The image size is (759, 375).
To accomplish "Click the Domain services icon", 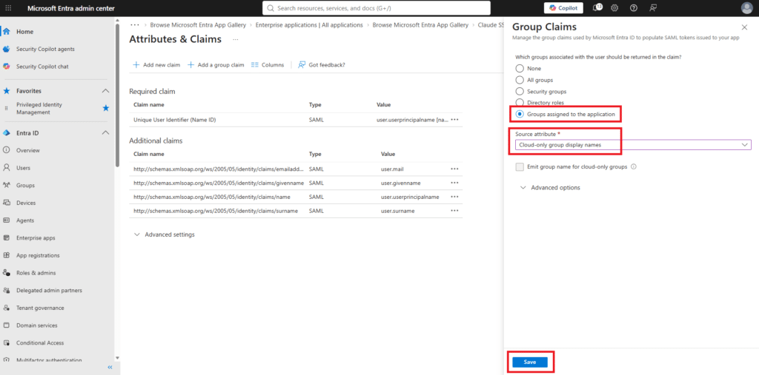I will 7,325.
